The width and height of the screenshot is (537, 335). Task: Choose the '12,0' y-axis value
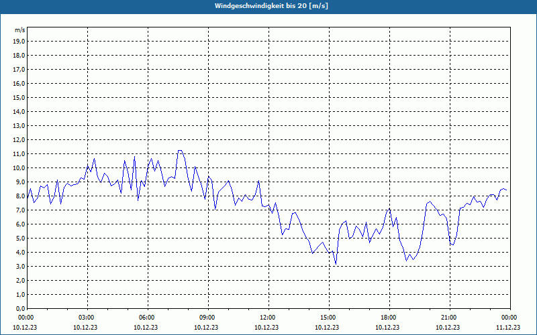pyautogui.click(x=19, y=140)
